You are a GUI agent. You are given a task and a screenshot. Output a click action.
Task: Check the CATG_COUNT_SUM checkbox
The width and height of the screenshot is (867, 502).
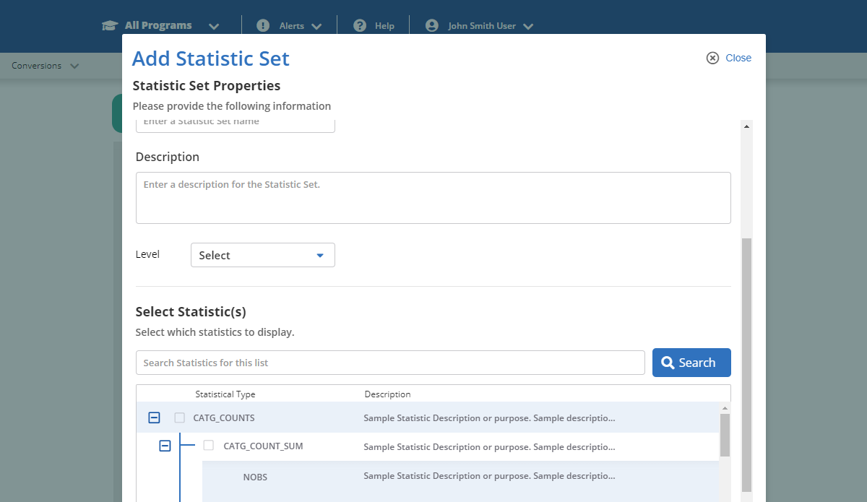coord(209,446)
